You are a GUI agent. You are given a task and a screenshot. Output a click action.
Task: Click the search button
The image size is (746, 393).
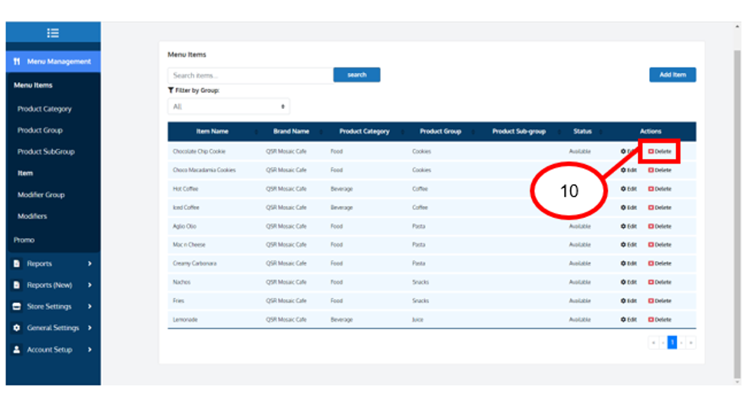click(x=357, y=74)
